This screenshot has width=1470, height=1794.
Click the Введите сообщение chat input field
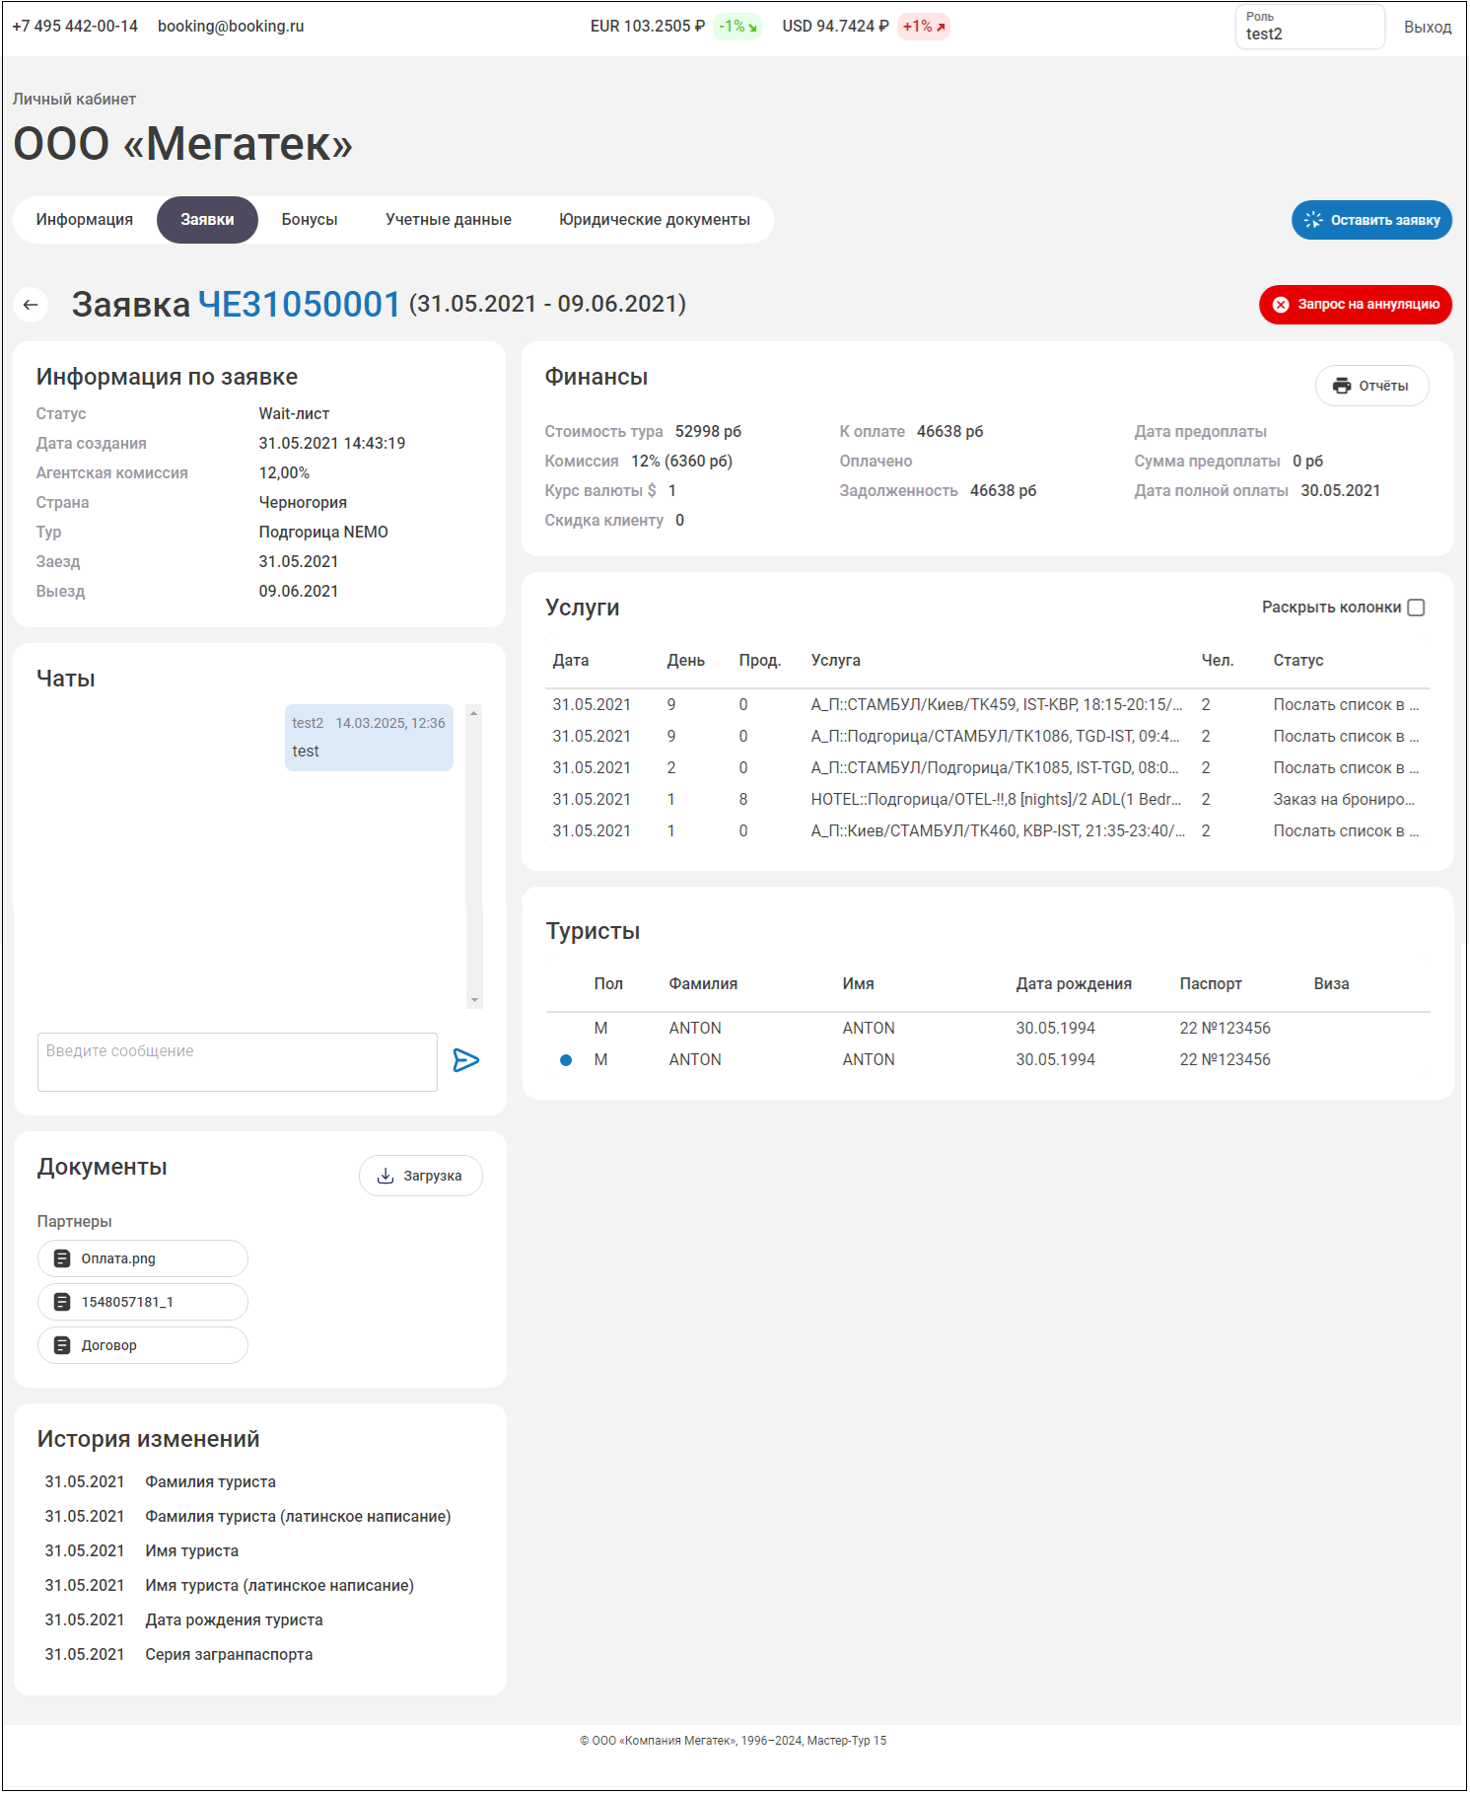pyautogui.click(x=237, y=1061)
